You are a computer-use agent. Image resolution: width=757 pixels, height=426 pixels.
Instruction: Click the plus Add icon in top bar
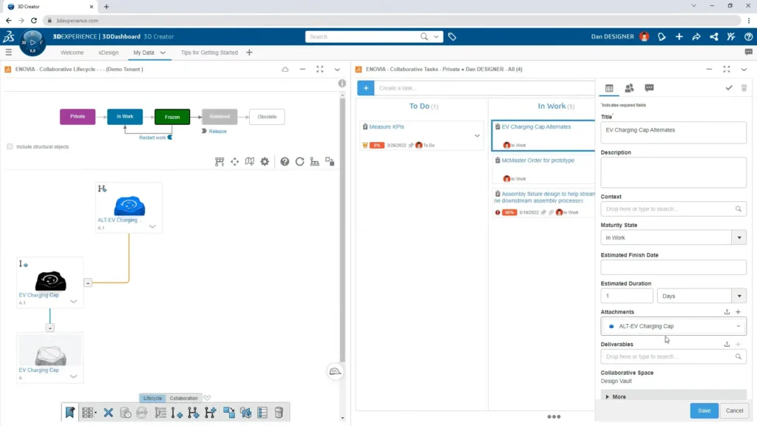pyautogui.click(x=679, y=37)
